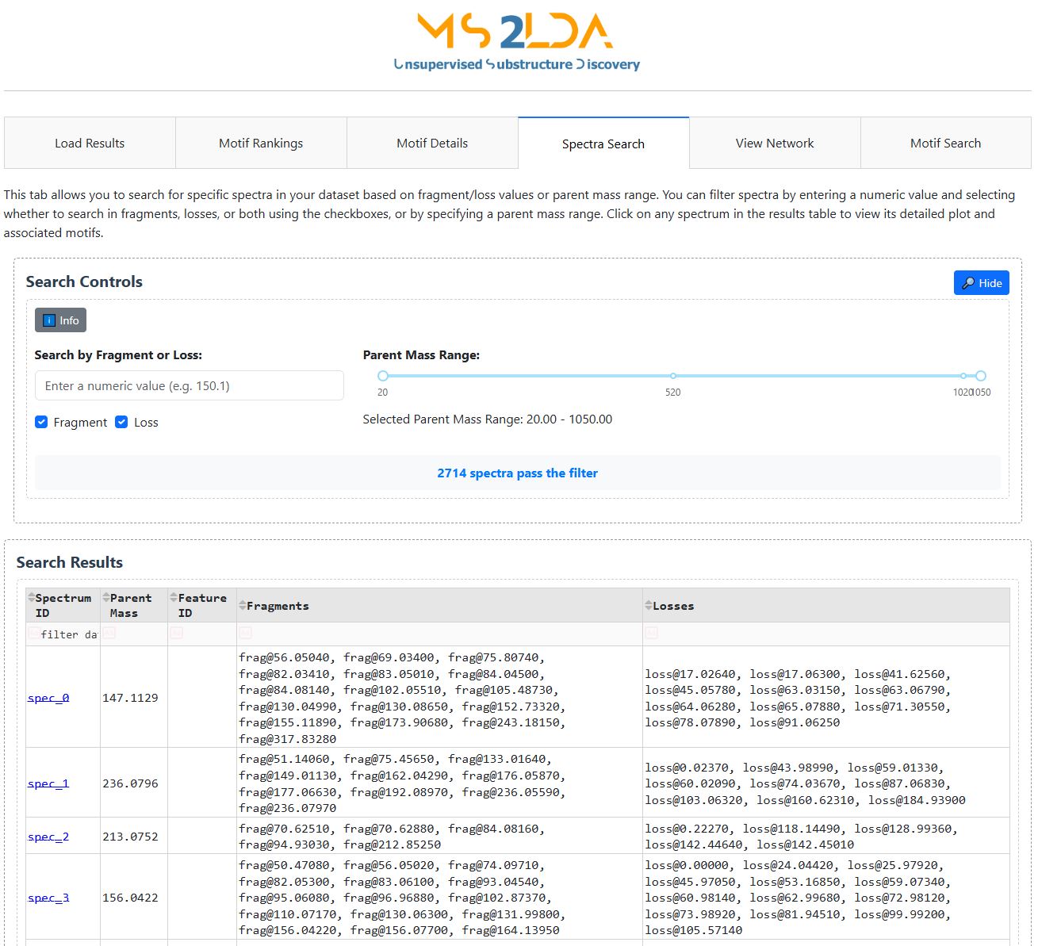Uncheck the Fragment checkbox

coord(42,423)
